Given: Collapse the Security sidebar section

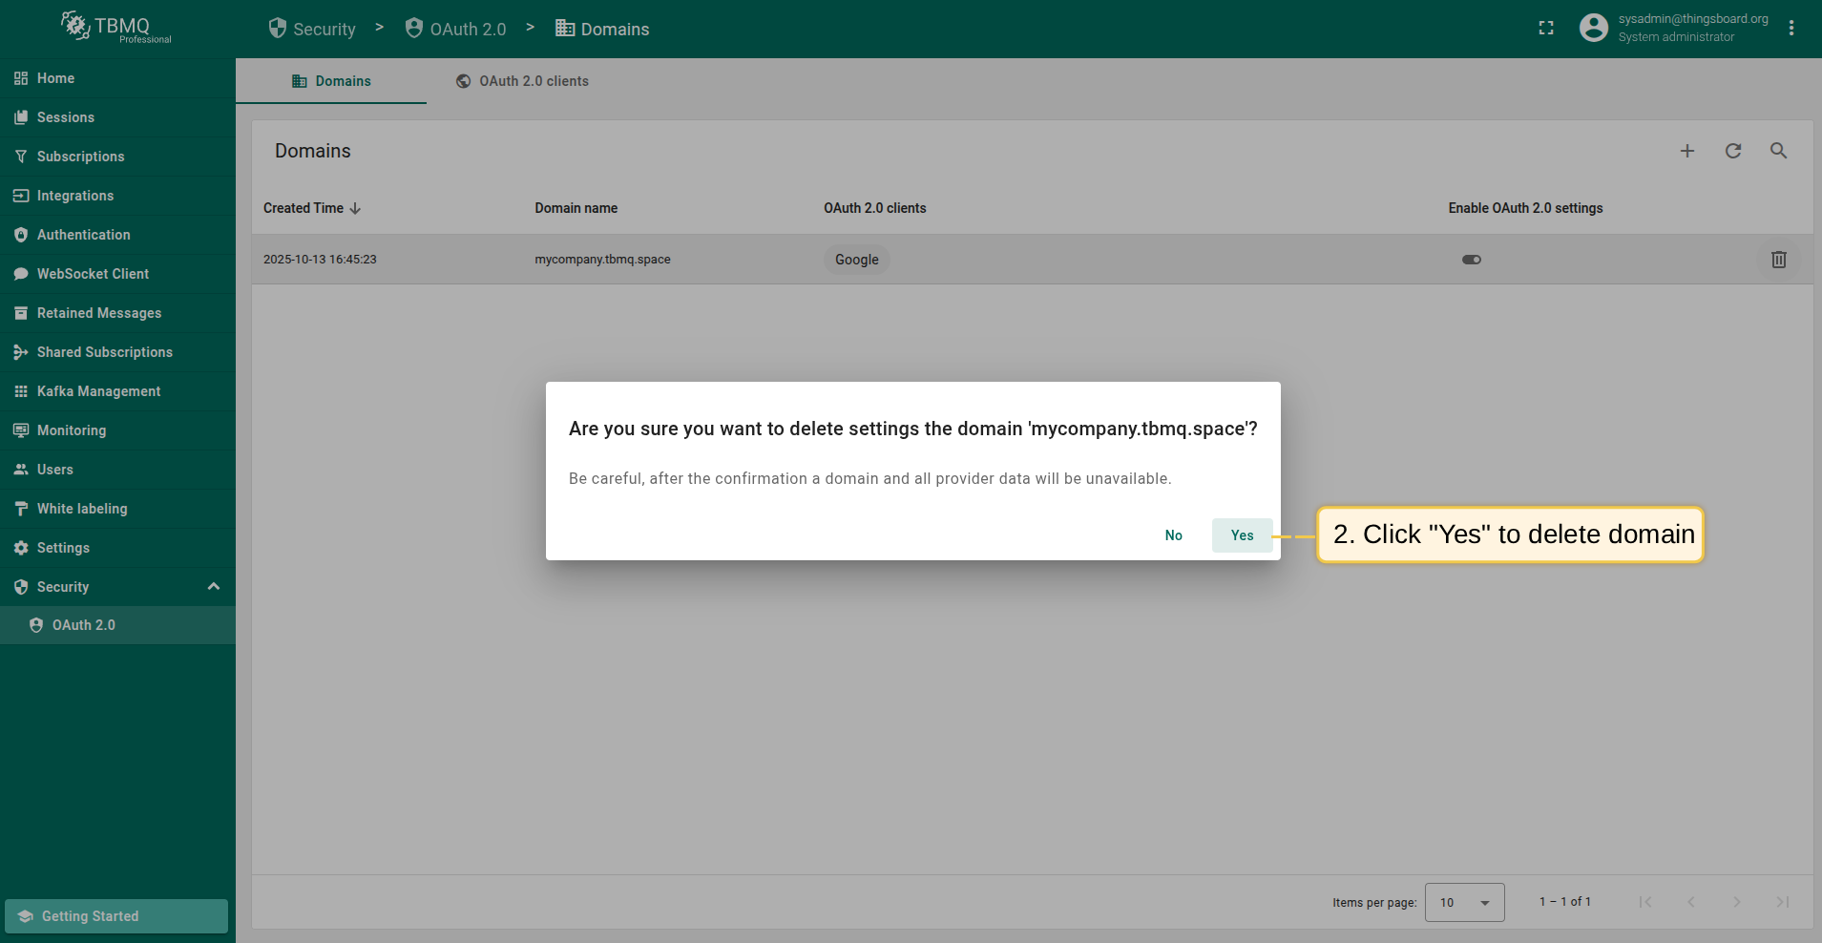Looking at the screenshot, I should (214, 587).
